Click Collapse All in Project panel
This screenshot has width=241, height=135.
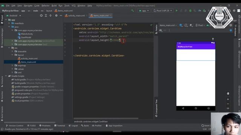50,15
